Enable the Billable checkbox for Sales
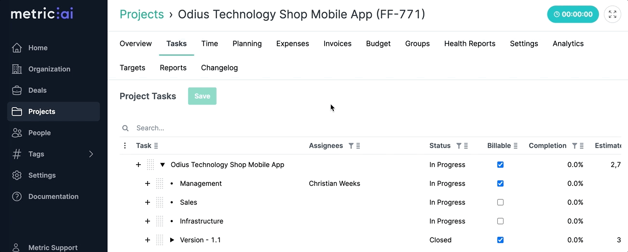 pyautogui.click(x=500, y=202)
